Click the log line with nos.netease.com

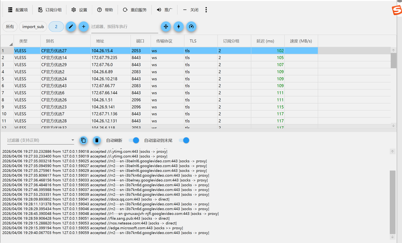point(89,223)
